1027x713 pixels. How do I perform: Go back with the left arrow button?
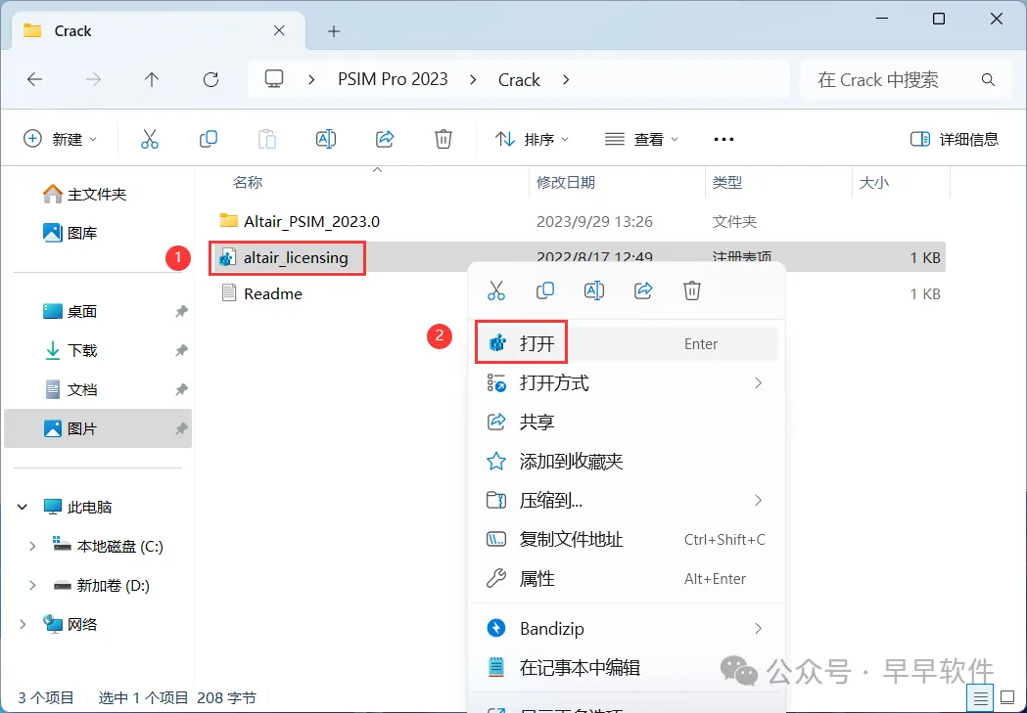click(x=34, y=80)
